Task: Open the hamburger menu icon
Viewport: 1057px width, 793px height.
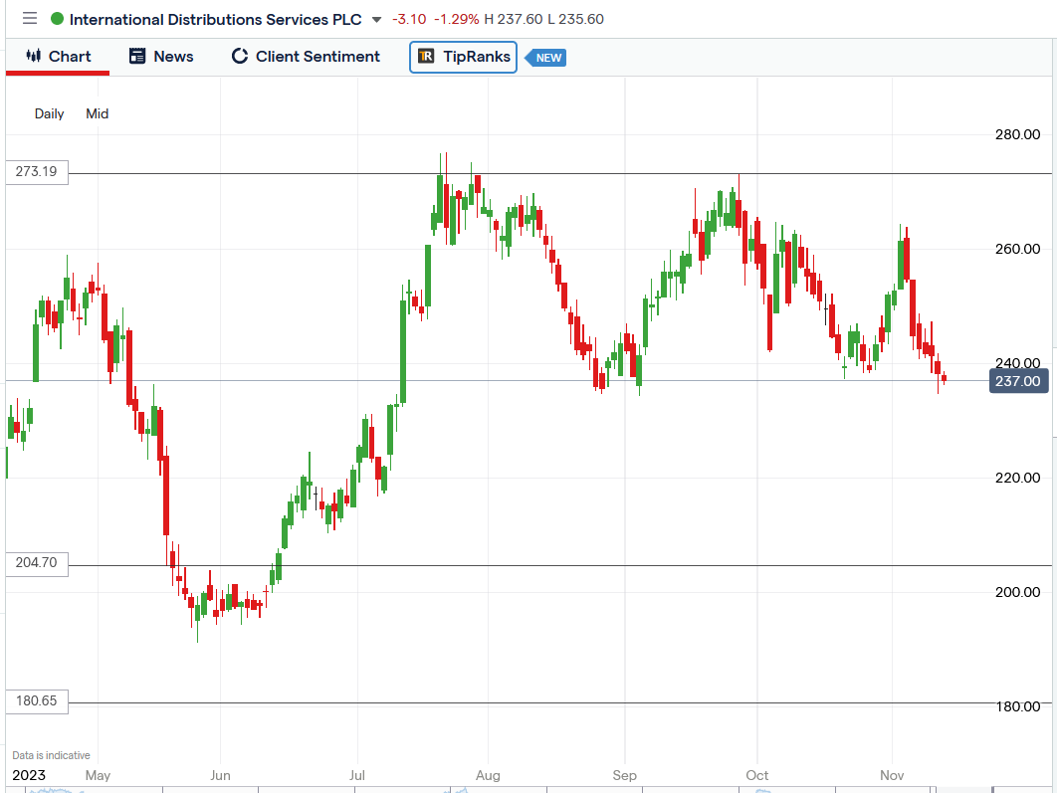Action: click(x=30, y=18)
